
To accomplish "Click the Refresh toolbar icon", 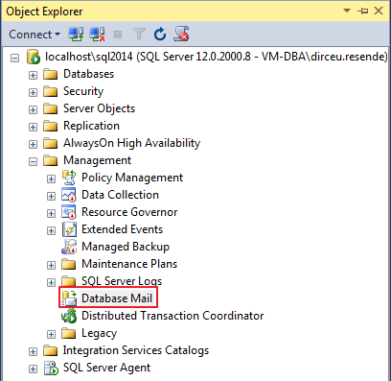I will tap(160, 35).
